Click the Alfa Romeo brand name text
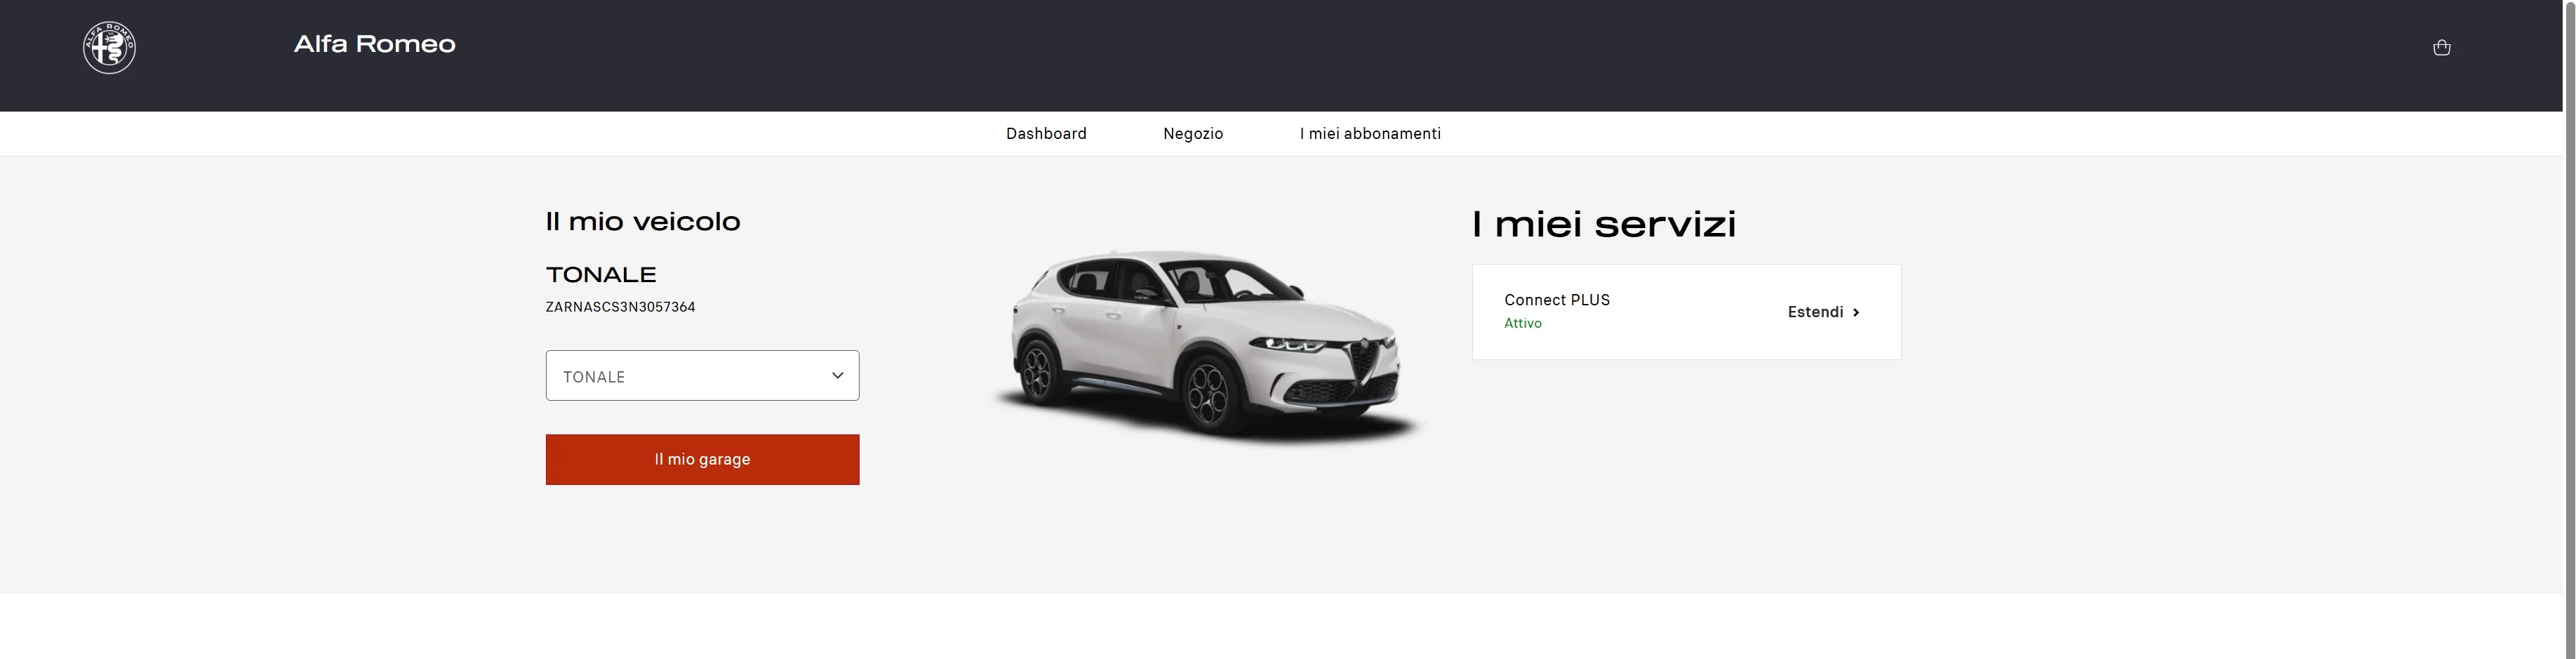Screen dimensions: 2576x659 (375, 44)
